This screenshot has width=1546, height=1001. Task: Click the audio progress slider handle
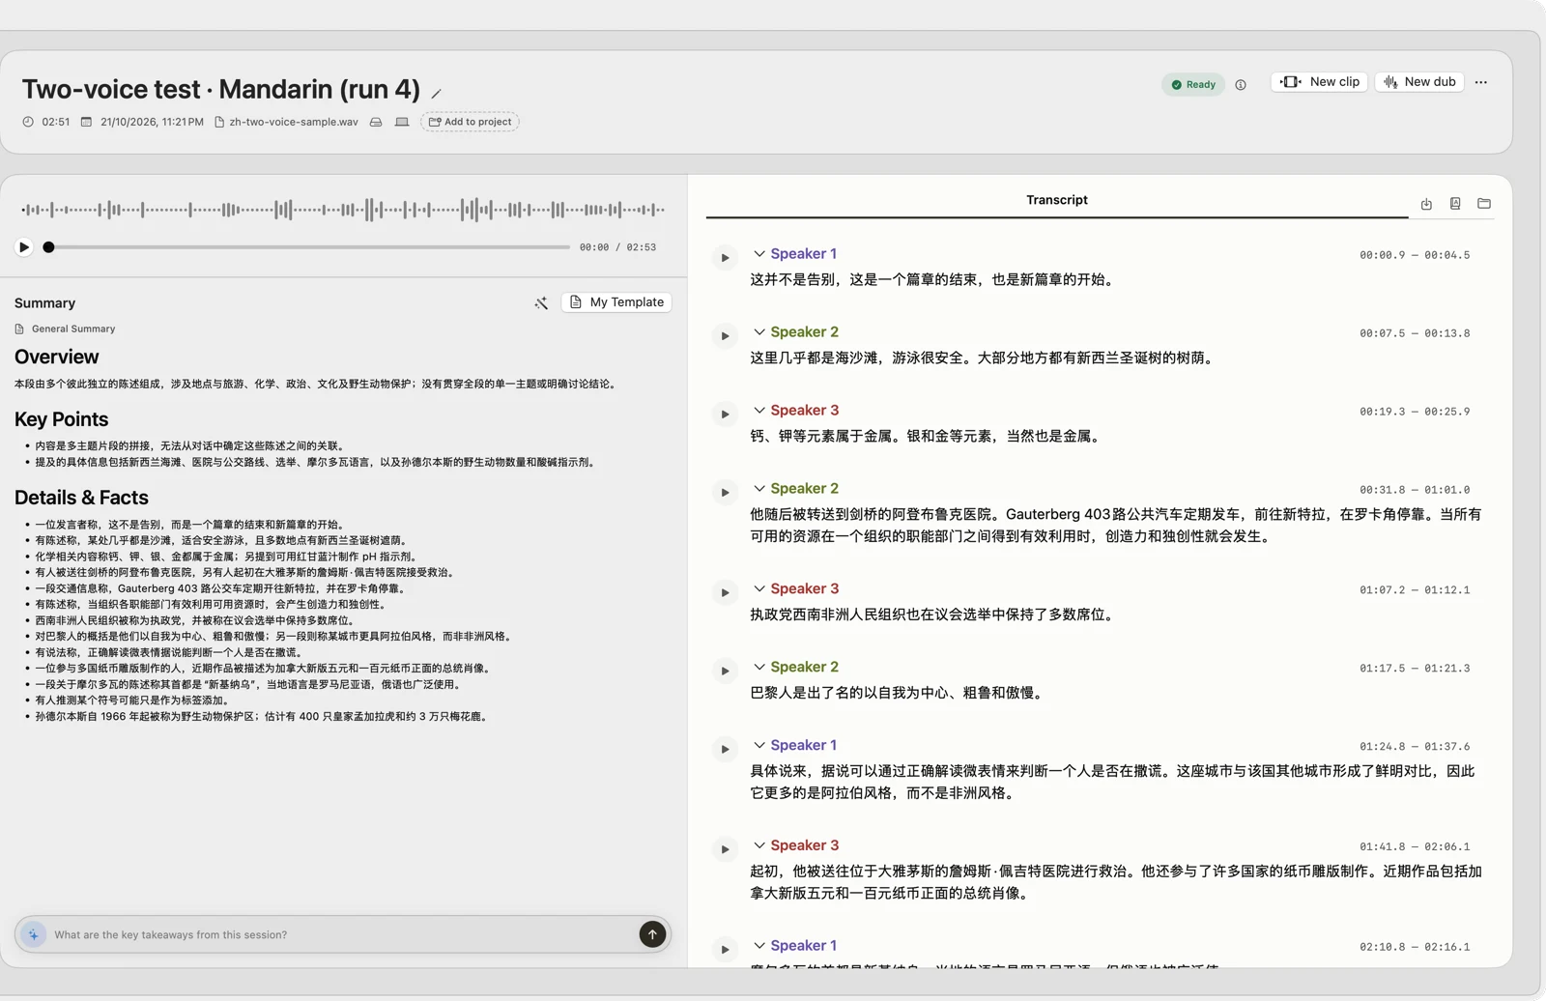click(x=48, y=247)
